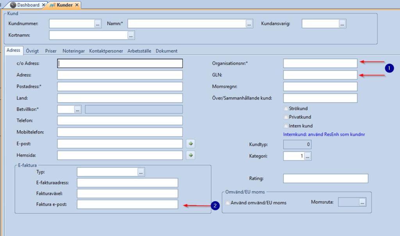Open the Dokument tab

point(166,51)
